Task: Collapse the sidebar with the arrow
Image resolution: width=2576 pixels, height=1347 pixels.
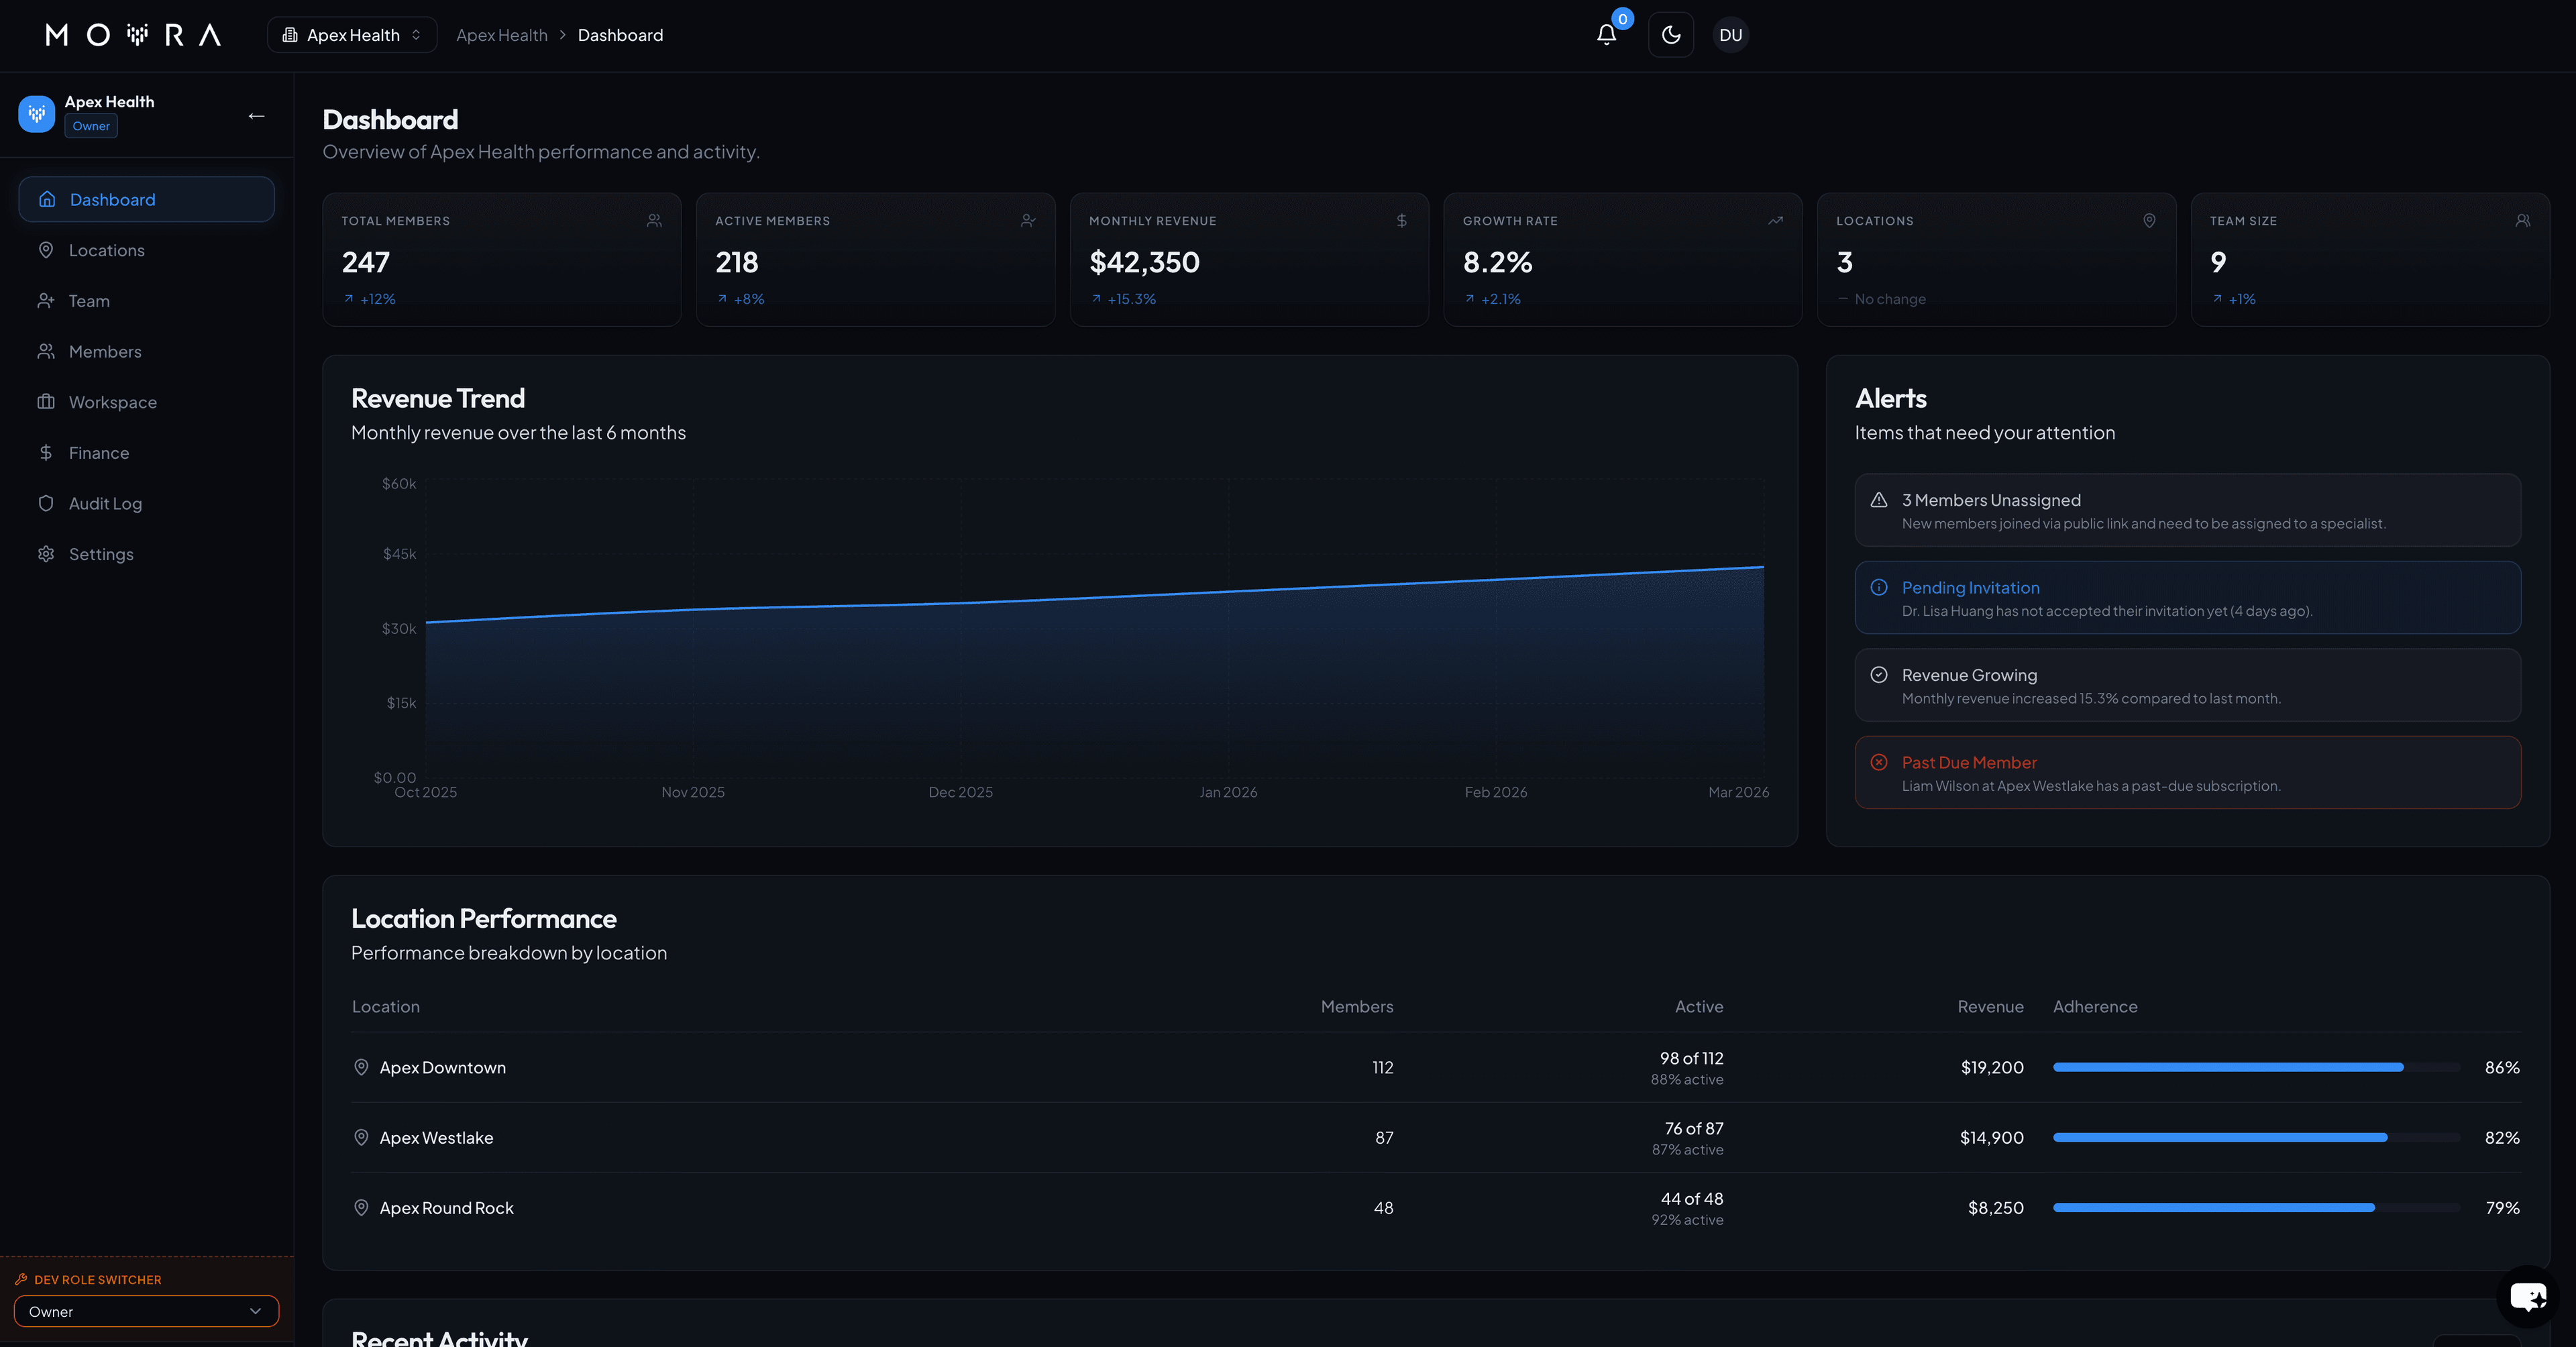Action: pos(256,116)
